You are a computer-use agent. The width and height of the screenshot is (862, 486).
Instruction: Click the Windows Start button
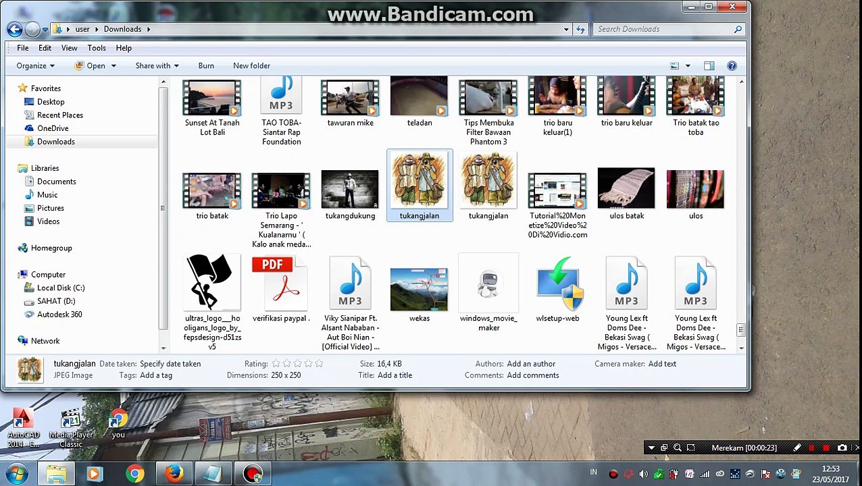coord(17,474)
